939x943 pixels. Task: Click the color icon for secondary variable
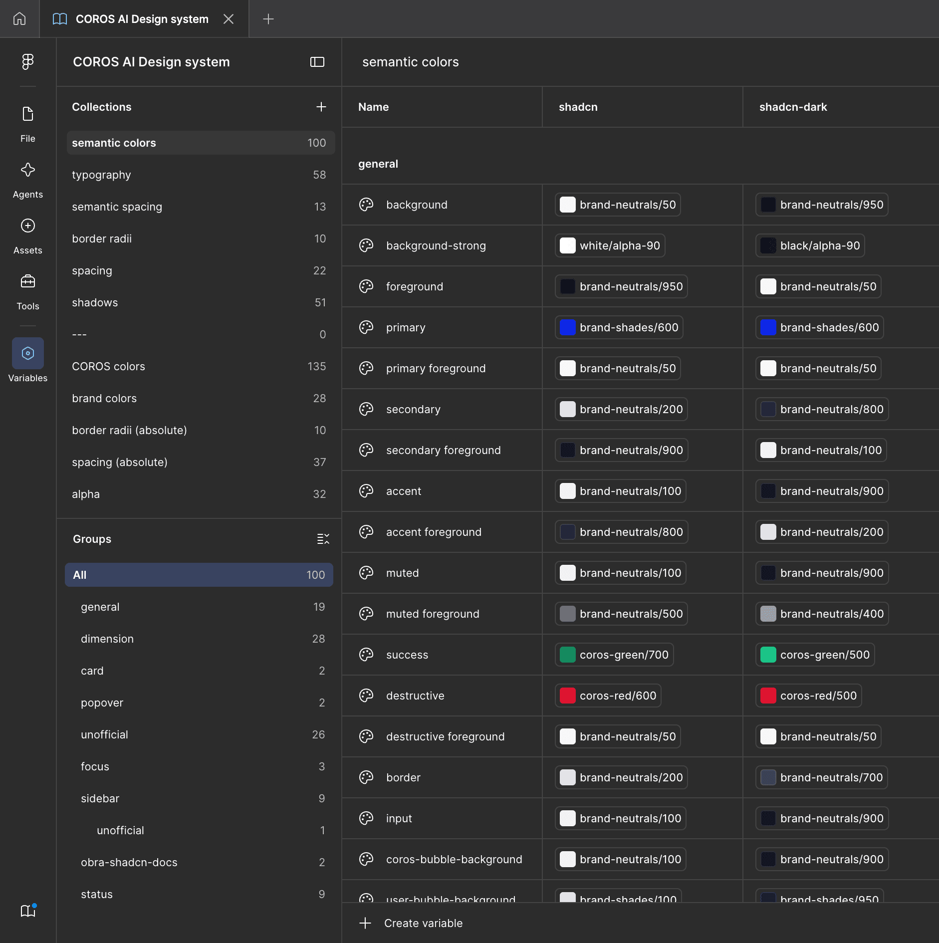tap(366, 409)
